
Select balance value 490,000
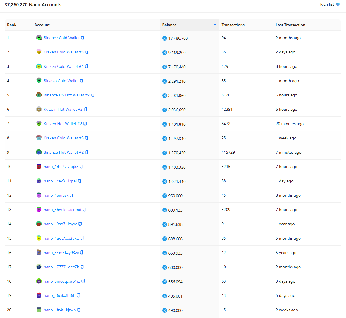point(175,310)
